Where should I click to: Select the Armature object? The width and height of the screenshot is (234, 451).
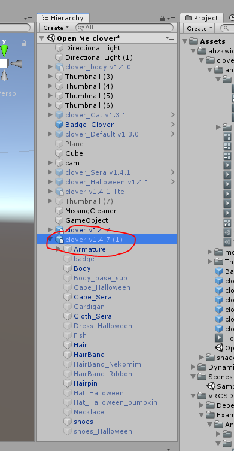pos(90,249)
